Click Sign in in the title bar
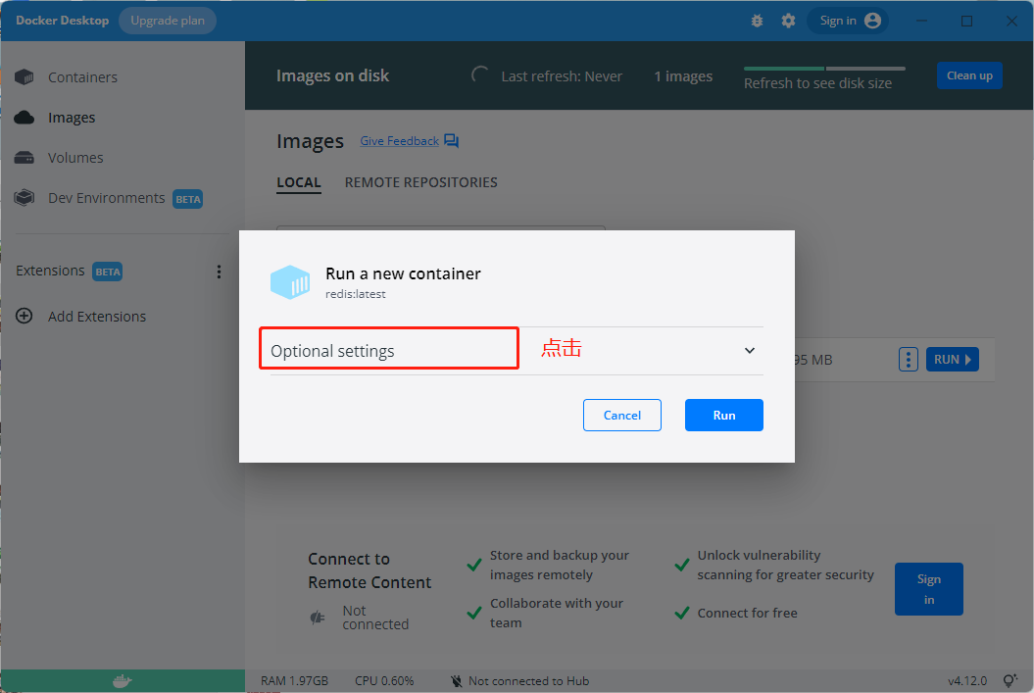1034x693 pixels. coord(848,21)
